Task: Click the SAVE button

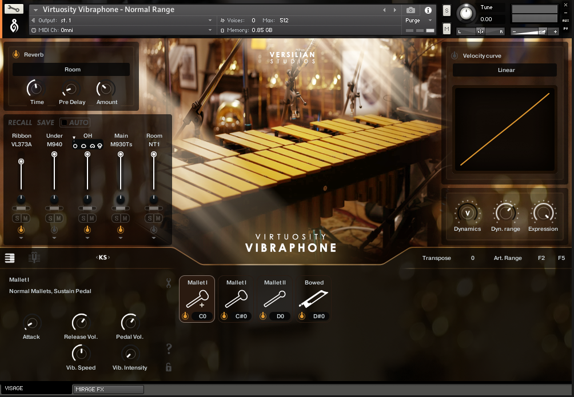Action: (46, 123)
